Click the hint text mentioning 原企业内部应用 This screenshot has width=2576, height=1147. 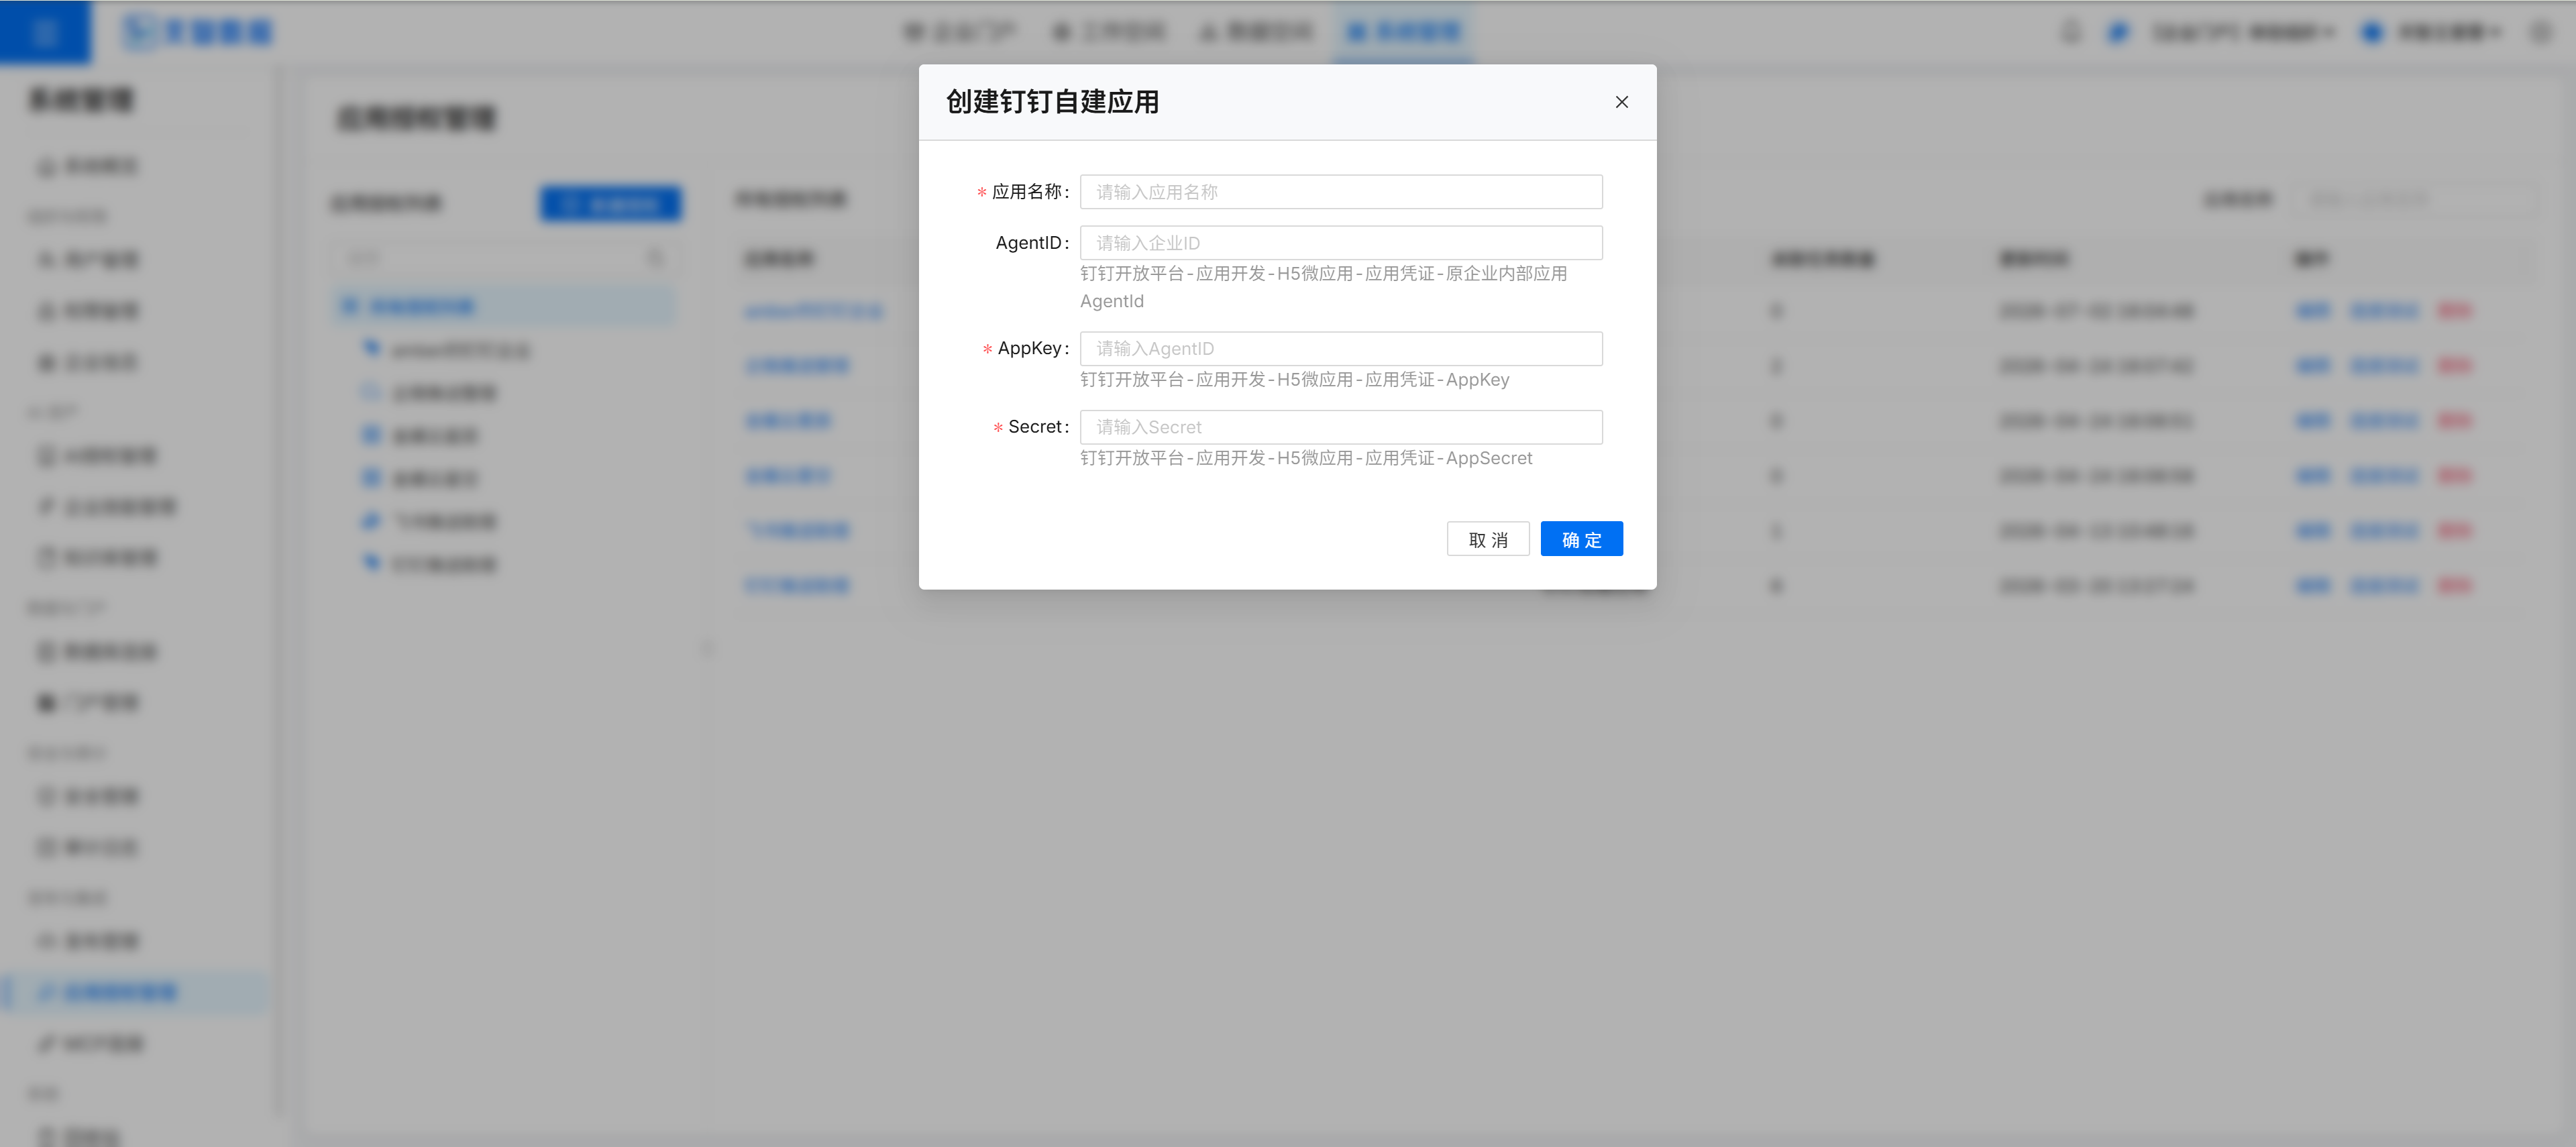click(1323, 287)
